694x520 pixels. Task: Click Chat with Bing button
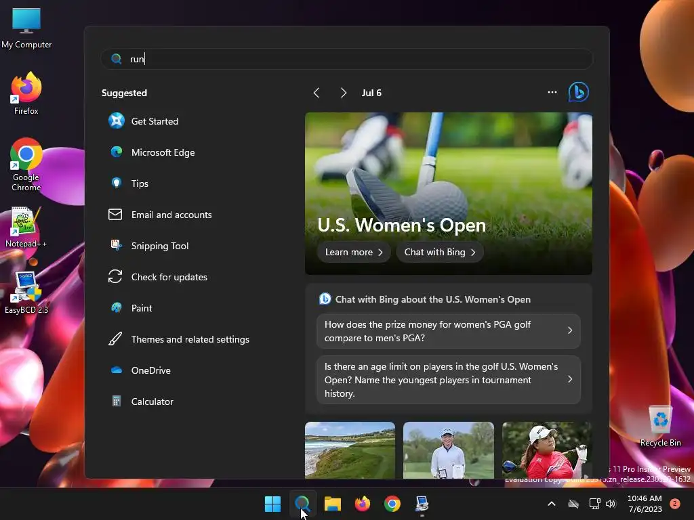pyautogui.click(x=439, y=252)
